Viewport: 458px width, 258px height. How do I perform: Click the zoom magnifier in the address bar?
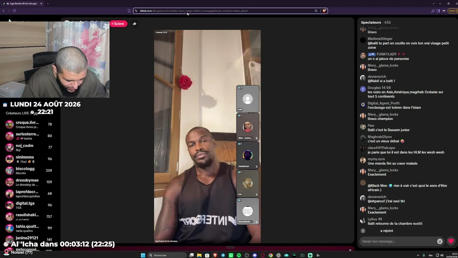[316, 11]
